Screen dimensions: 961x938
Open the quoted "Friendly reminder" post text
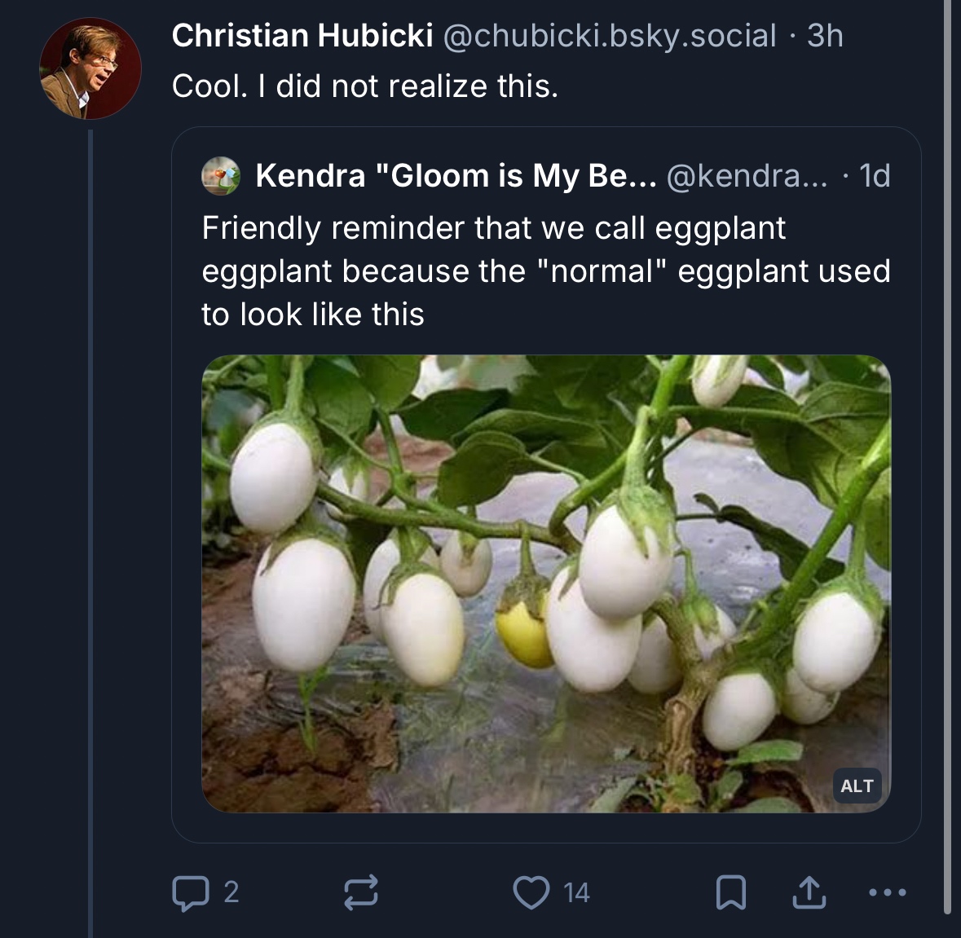click(546, 271)
